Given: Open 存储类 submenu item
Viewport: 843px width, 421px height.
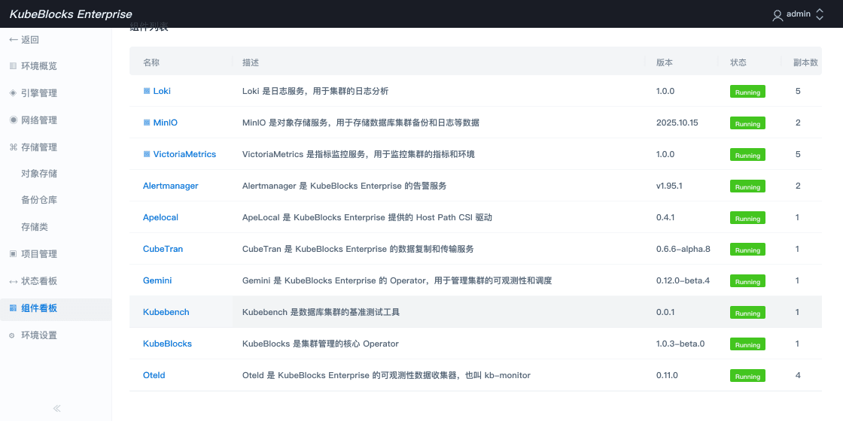Looking at the screenshot, I should coord(35,226).
